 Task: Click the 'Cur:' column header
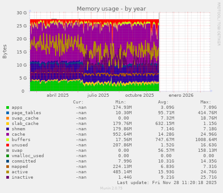click(78, 102)
